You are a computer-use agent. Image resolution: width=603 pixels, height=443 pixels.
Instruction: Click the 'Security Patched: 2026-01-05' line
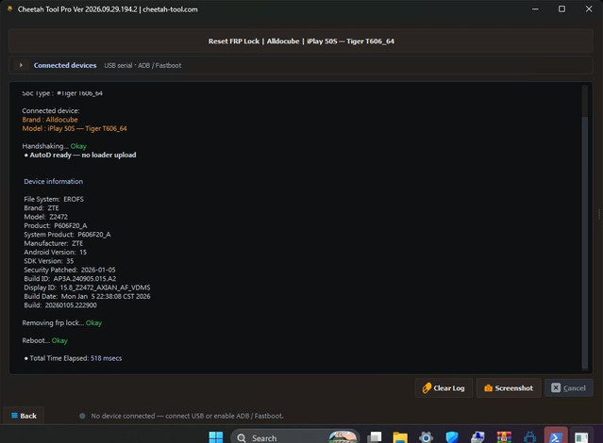point(70,270)
